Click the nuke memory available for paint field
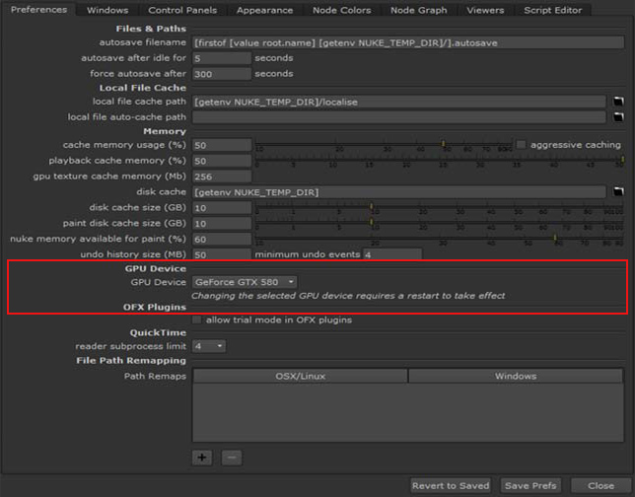This screenshot has height=497, width=635. (222, 239)
